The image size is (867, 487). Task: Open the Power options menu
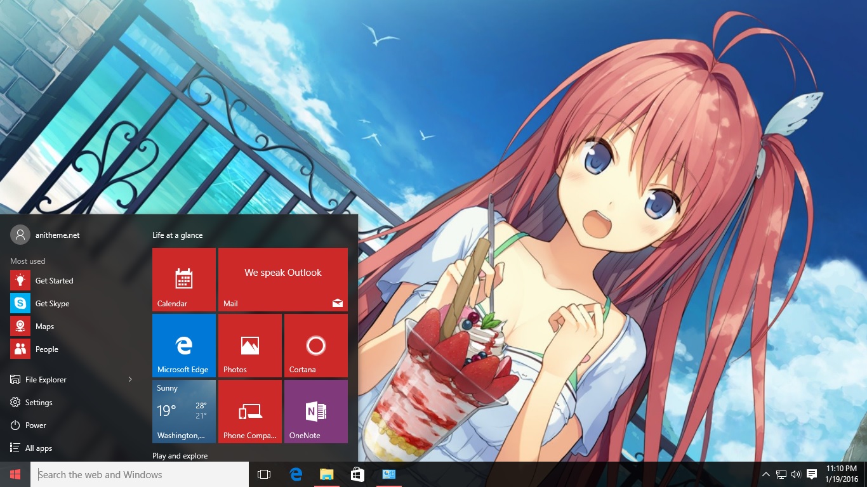(x=36, y=425)
